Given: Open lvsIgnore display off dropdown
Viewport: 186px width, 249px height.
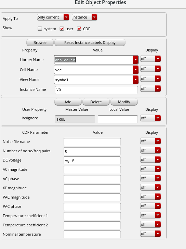Looking at the screenshot, I should (150, 118).
